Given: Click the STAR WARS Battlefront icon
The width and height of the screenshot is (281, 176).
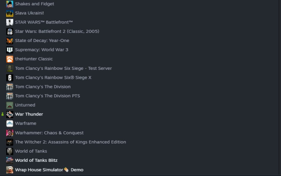Looking at the screenshot, I should 10,22.
